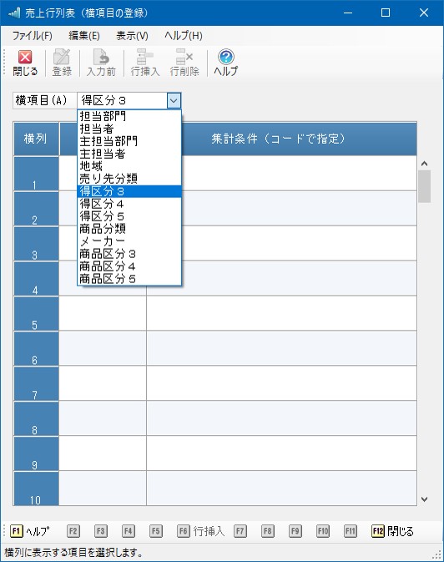The image size is (444, 562).
Task: Open the ファイル(F) menu
Action: 33,35
